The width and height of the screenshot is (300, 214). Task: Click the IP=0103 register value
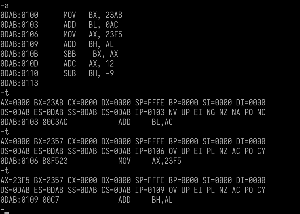pos(150,112)
